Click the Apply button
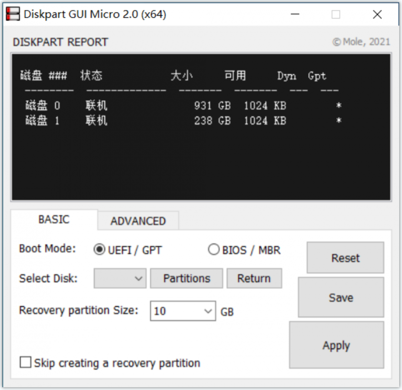Viewport: 402px width, 390px height. (336, 345)
